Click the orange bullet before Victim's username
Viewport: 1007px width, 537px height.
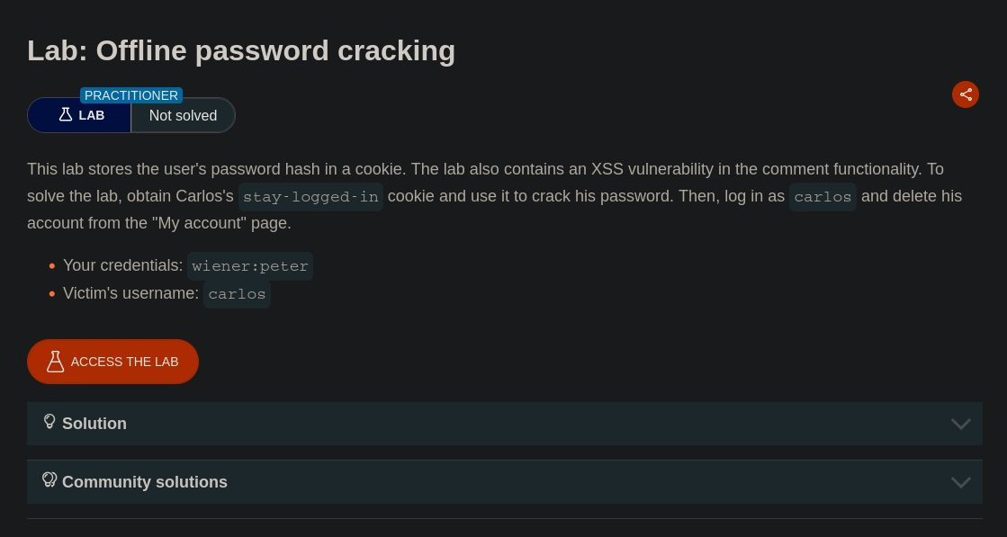pyautogui.click(x=52, y=294)
